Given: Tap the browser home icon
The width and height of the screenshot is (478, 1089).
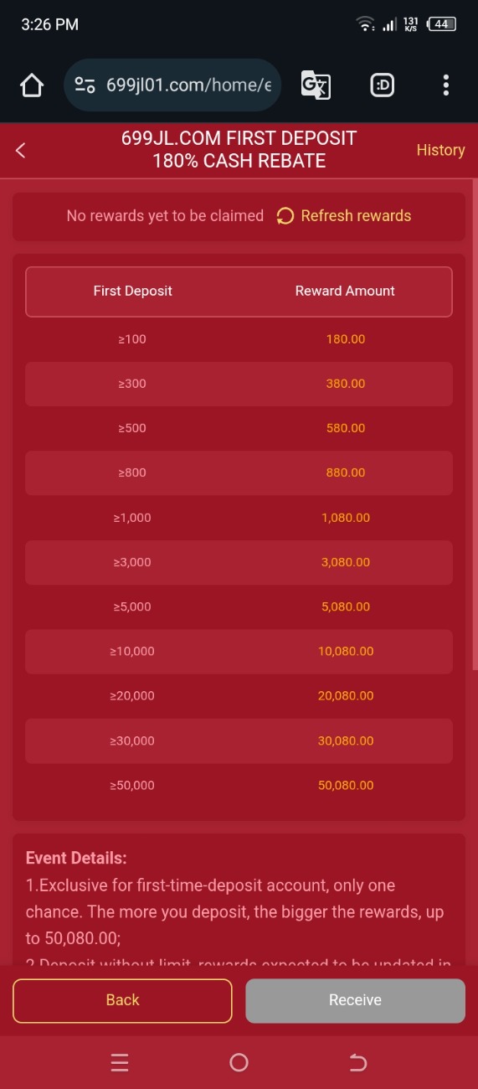Looking at the screenshot, I should pyautogui.click(x=31, y=85).
